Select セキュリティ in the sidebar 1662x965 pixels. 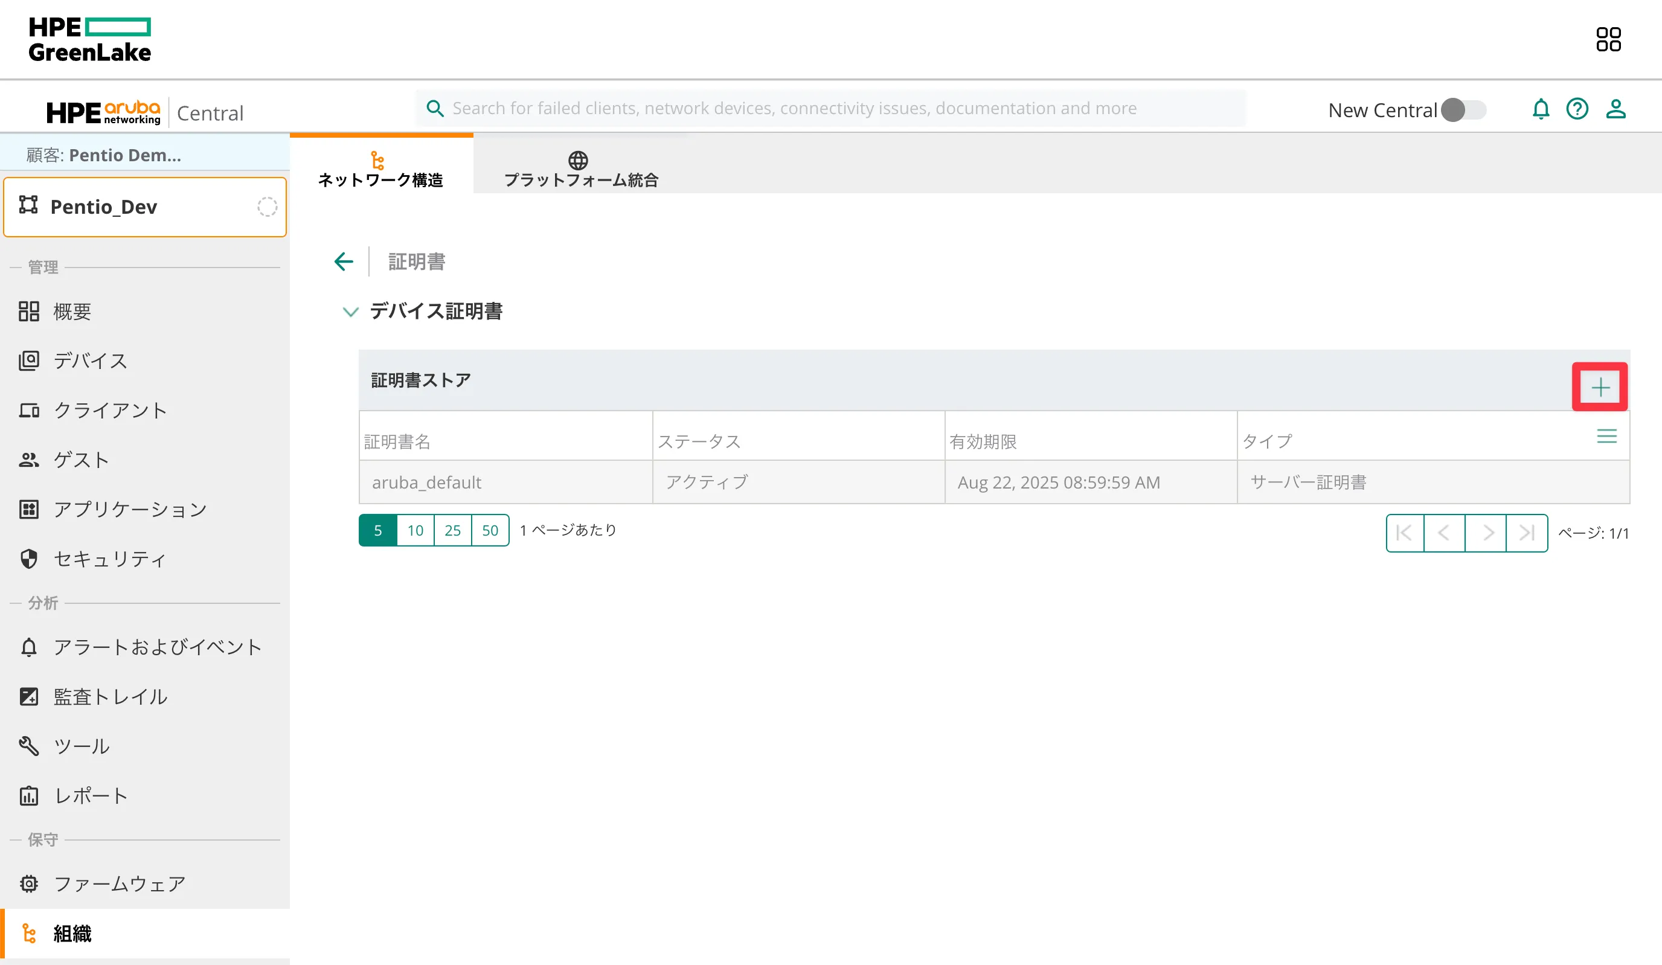click(110, 559)
